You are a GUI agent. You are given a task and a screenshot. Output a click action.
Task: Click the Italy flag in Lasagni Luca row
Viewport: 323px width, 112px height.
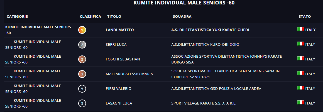(x=300, y=103)
